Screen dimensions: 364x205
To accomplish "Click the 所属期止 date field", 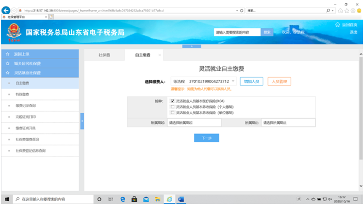I will pyautogui.click(x=288, y=122).
